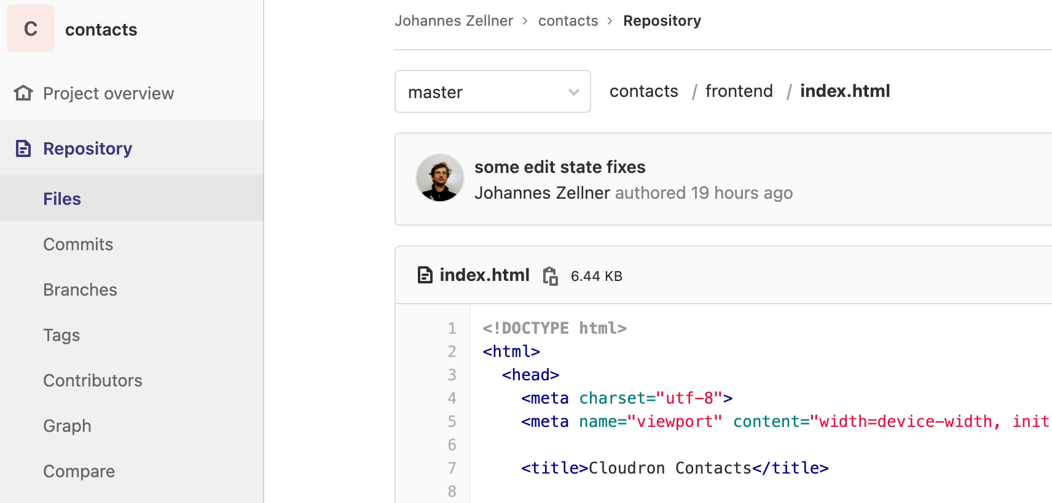Go to Commits in the sidebar
The height and width of the screenshot is (503, 1052).
78,244
